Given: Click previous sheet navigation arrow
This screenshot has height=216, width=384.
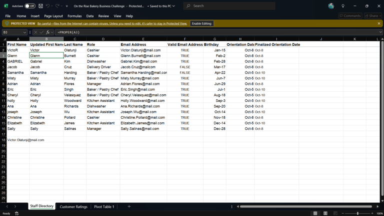Looking at the screenshot, I should tap(7, 207).
